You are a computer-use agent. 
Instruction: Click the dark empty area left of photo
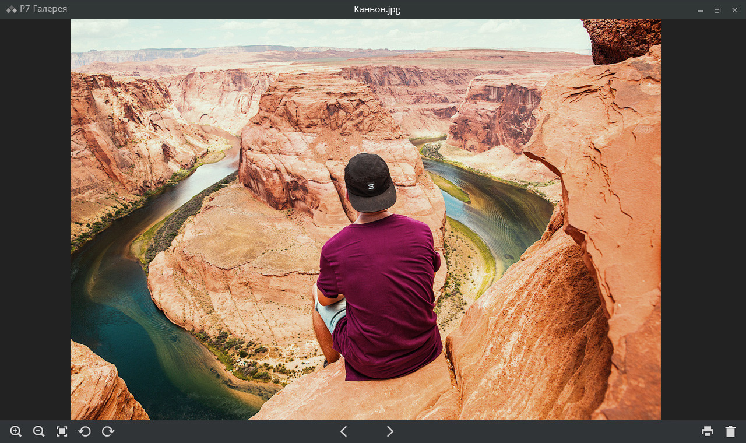35,221
